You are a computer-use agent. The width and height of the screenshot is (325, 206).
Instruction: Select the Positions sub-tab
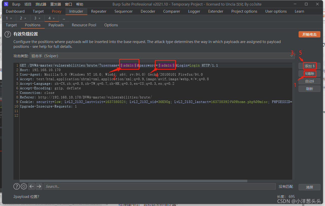[x=33, y=25]
